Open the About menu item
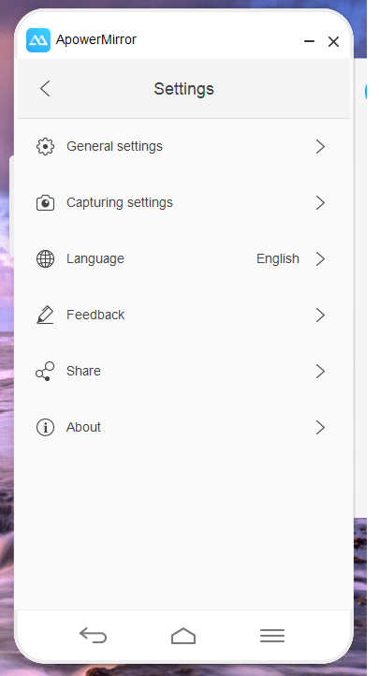Screen dimensions: 379x676 pyautogui.click(x=183, y=427)
